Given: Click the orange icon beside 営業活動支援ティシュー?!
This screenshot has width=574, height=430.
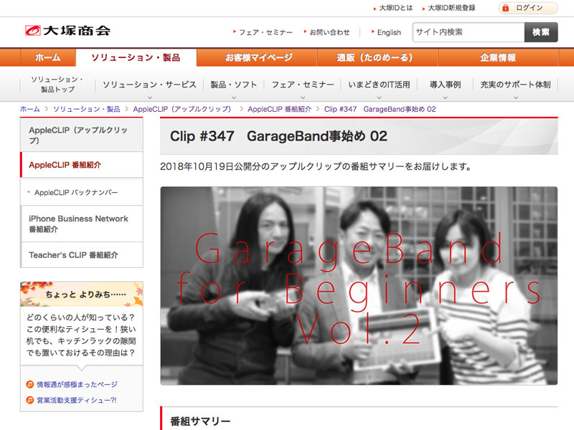Looking at the screenshot, I should coord(30,400).
